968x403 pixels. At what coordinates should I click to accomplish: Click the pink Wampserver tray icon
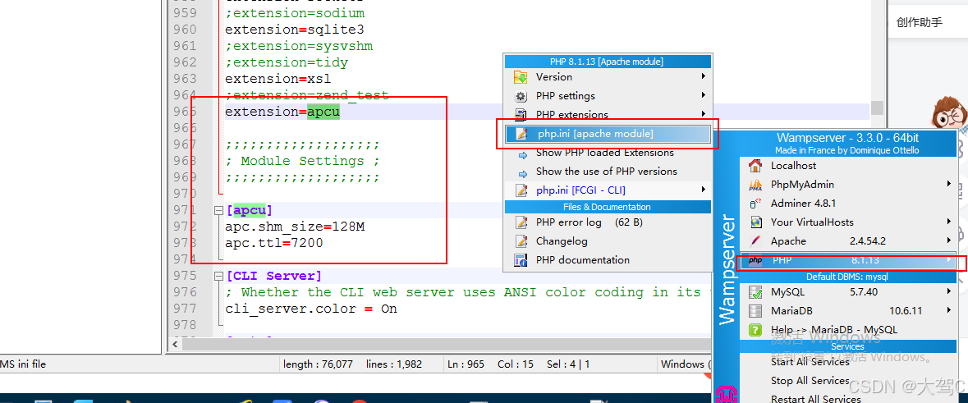(x=727, y=395)
